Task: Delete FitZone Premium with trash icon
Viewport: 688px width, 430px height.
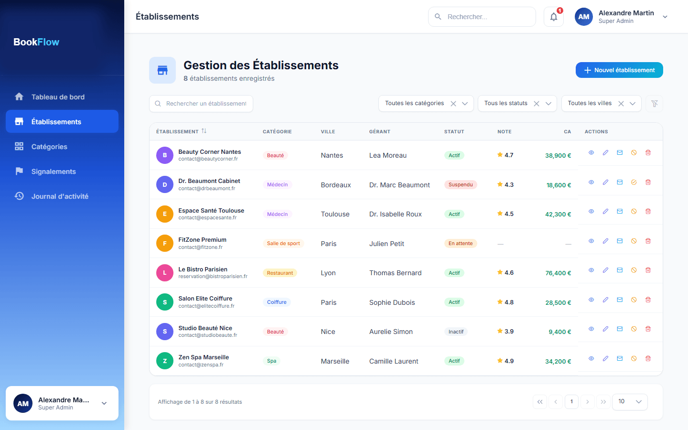Action: 648,241
